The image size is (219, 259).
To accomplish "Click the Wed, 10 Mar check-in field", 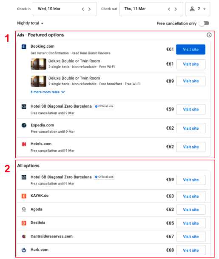I will tap(65, 9).
